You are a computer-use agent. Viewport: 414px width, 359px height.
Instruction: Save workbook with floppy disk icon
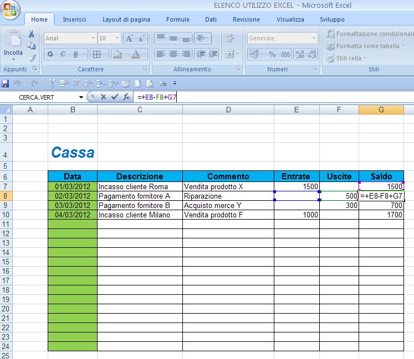pyautogui.click(x=5, y=84)
